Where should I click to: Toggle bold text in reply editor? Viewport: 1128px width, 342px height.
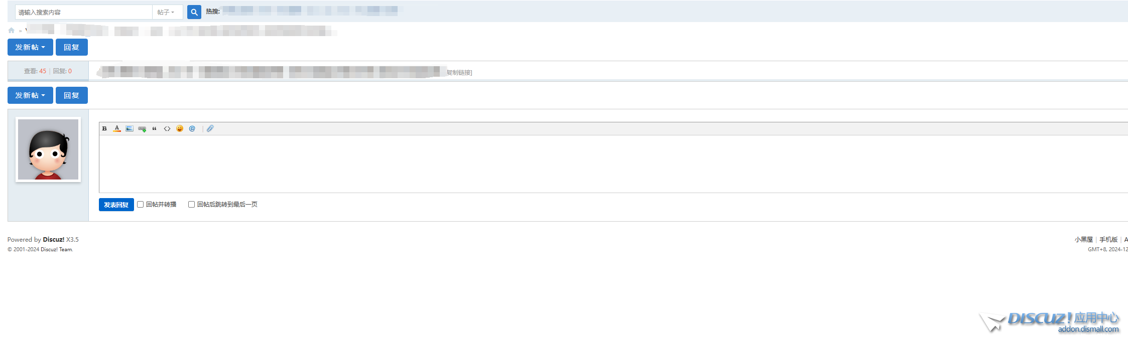(x=104, y=129)
